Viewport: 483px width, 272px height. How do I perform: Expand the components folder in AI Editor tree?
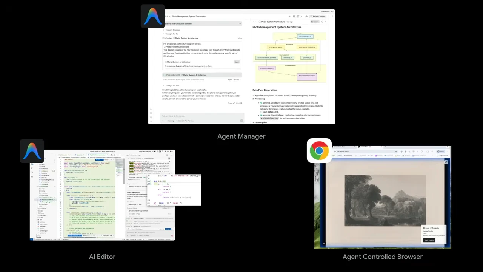pos(43,186)
